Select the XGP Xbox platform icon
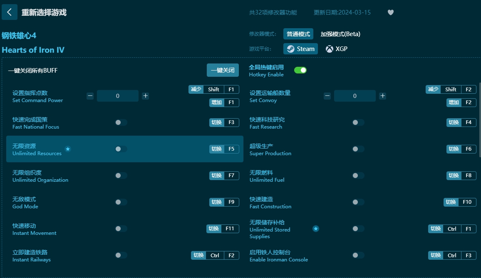The image size is (481, 278). pos(330,49)
